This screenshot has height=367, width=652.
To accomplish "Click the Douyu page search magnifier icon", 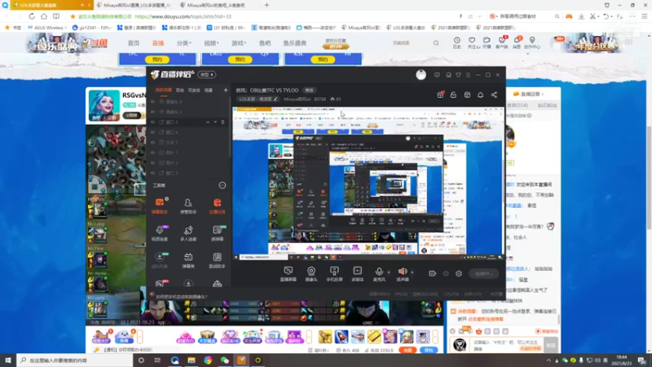I will [436, 43].
